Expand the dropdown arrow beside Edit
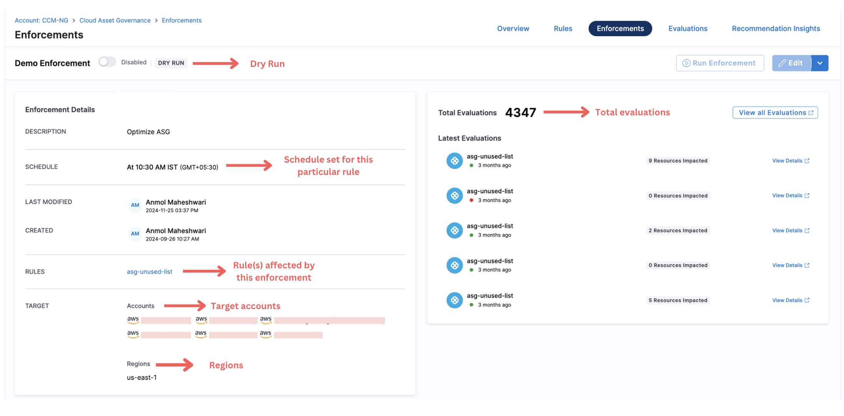Viewport: 844px width, 416px height. [820, 63]
